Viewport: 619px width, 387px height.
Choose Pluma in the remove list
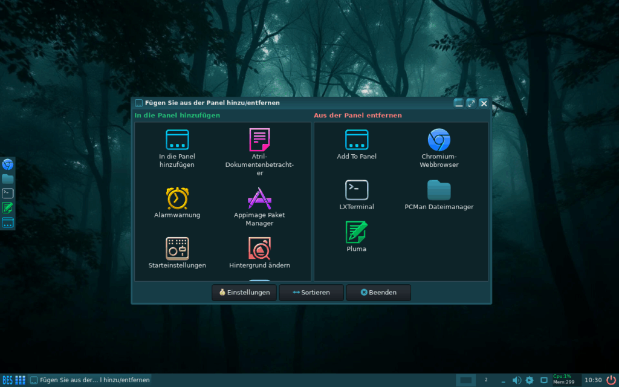click(357, 233)
